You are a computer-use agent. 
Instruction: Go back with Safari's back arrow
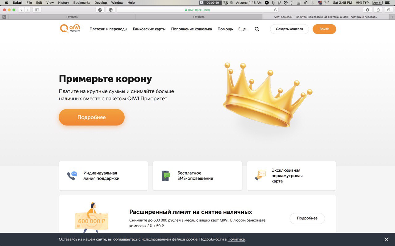tap(21, 10)
